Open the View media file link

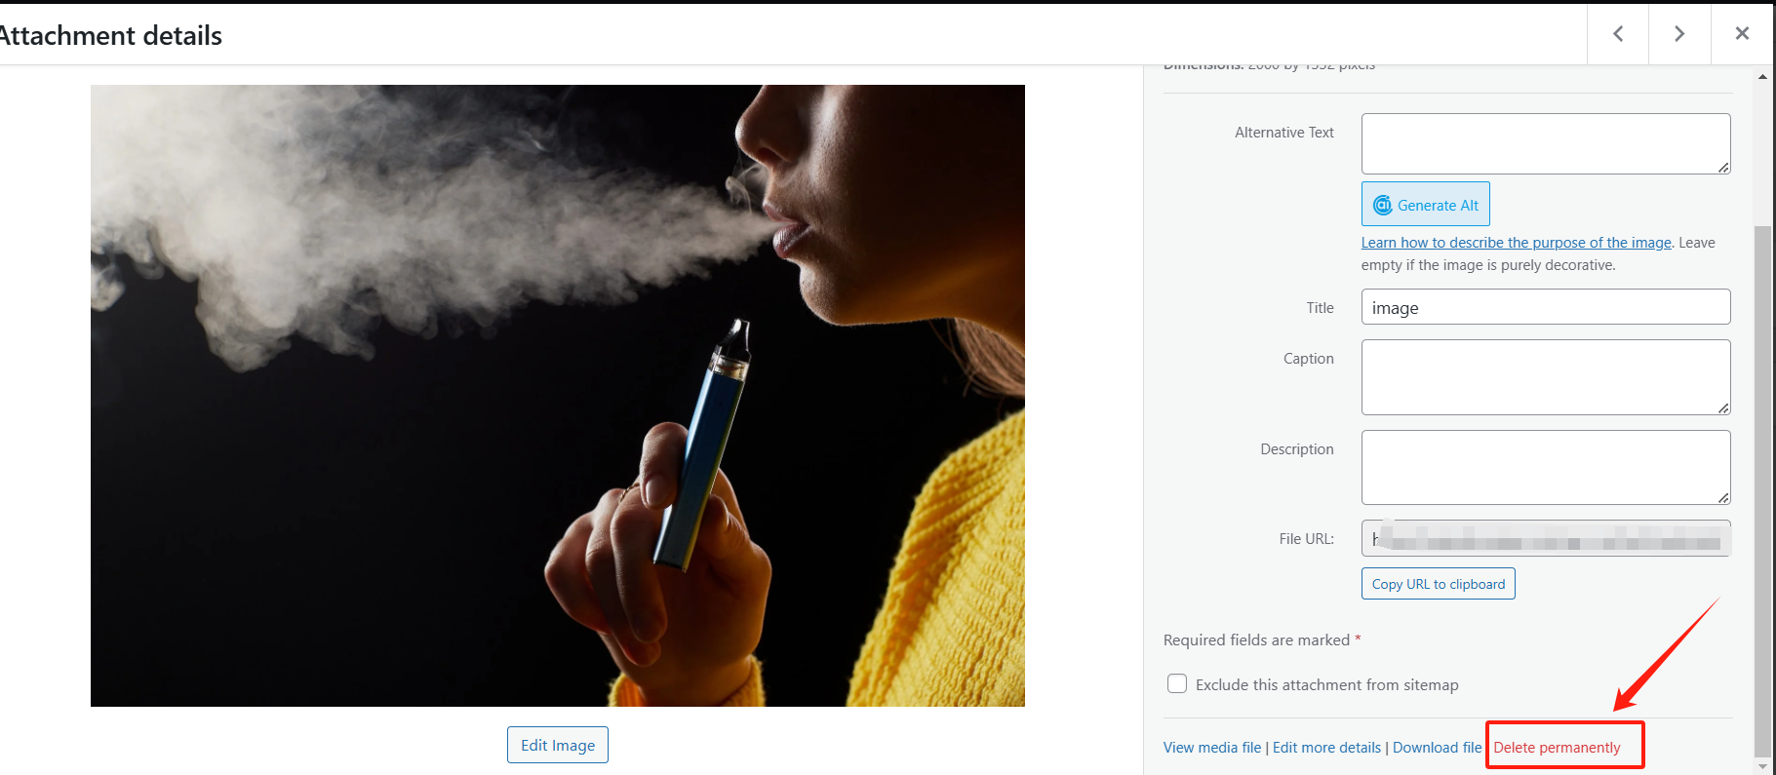pos(1212,748)
